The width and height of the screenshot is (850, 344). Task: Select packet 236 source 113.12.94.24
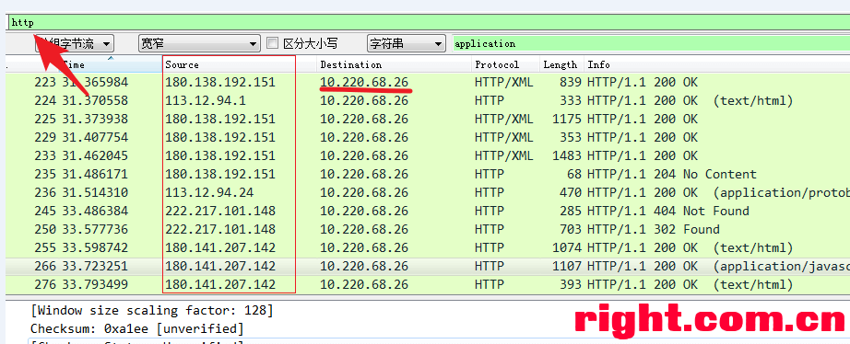tap(209, 192)
